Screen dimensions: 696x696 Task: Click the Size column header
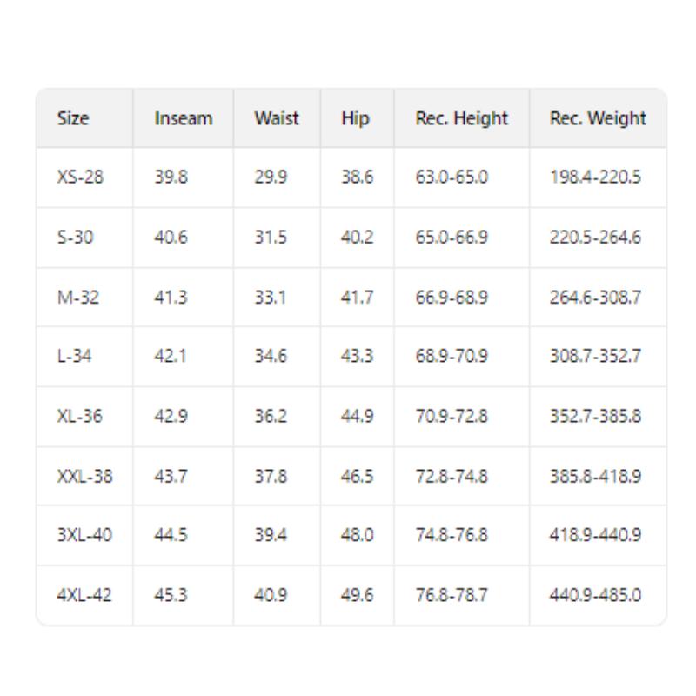click(x=73, y=118)
